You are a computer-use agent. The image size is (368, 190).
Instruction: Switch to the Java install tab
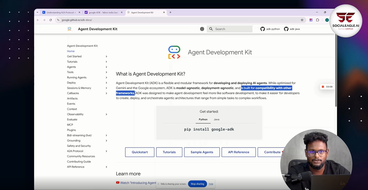(216, 119)
